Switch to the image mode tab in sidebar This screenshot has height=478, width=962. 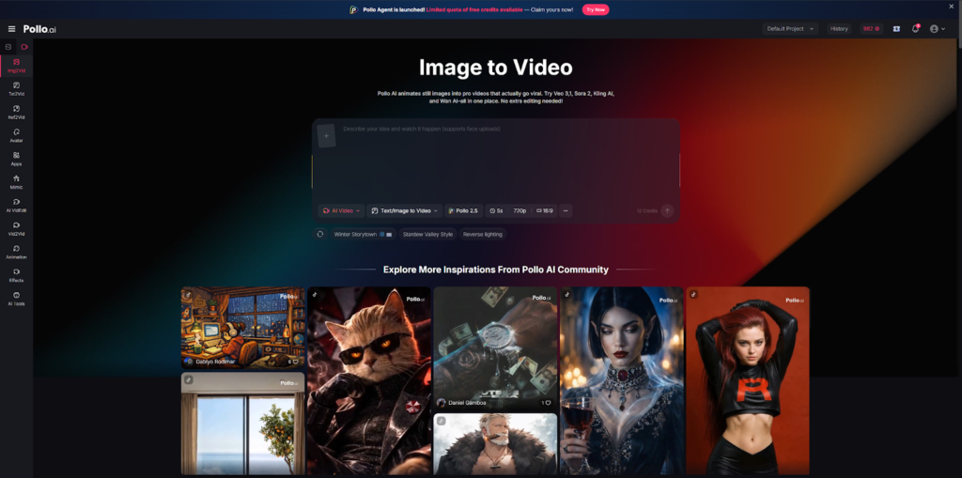coord(8,47)
